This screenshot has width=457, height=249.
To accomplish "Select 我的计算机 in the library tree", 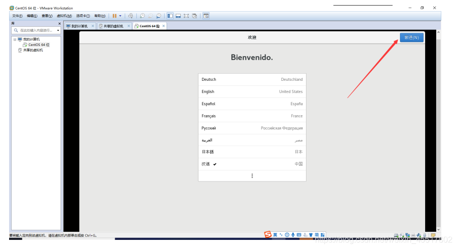I will point(31,39).
